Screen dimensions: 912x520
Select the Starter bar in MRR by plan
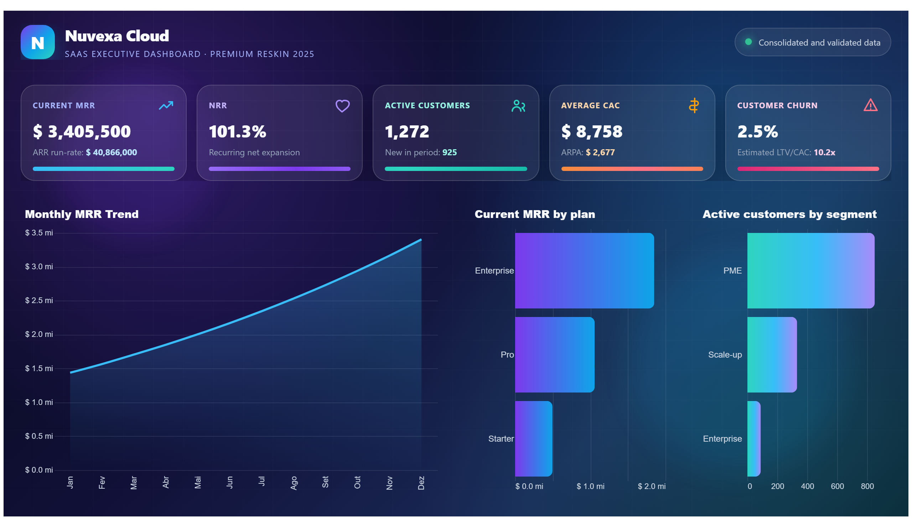[x=534, y=438]
